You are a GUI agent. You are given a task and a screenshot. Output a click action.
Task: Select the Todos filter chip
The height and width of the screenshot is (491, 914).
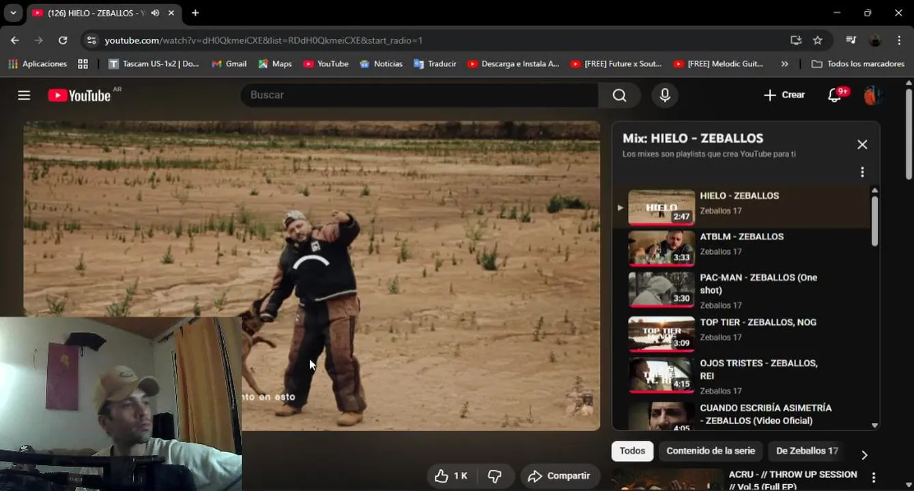pyautogui.click(x=632, y=451)
